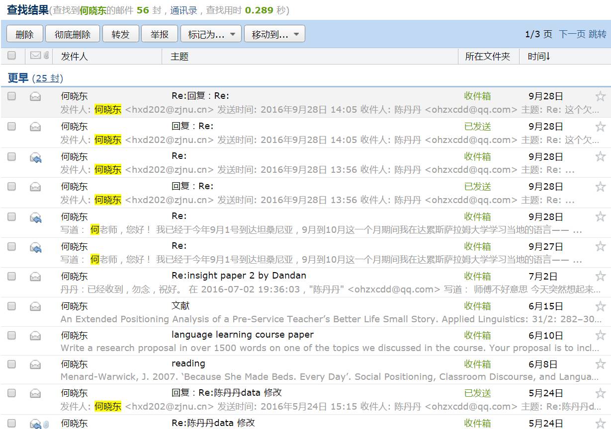Star the 'Re:insight paper 2 by Dandan' email
The width and height of the screenshot is (611, 429).
[600, 276]
